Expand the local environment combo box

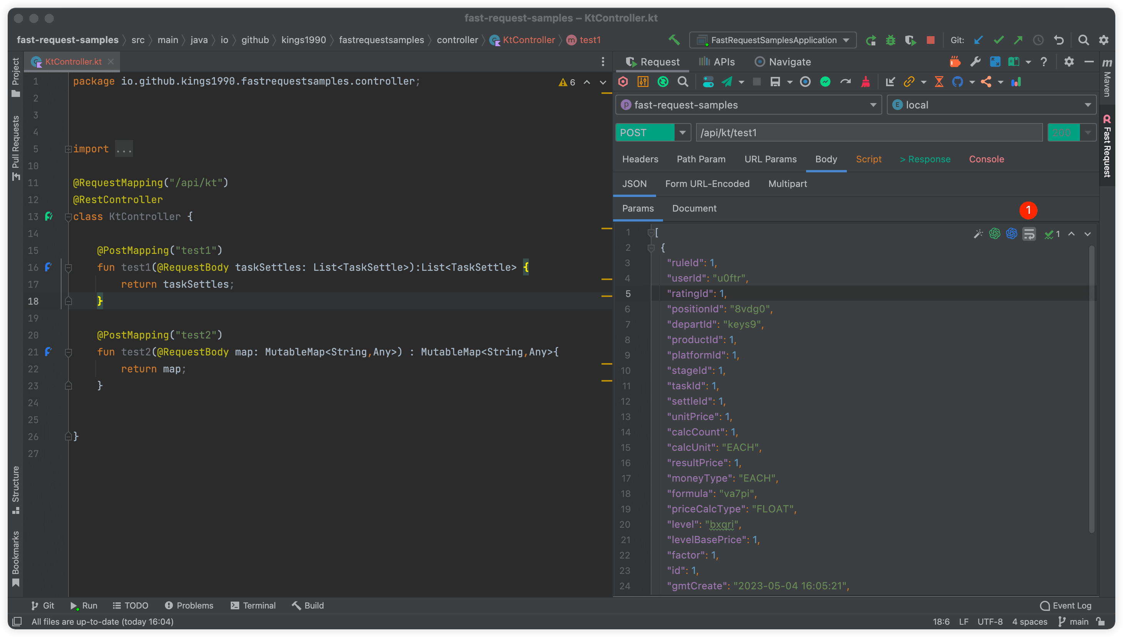(x=1087, y=105)
